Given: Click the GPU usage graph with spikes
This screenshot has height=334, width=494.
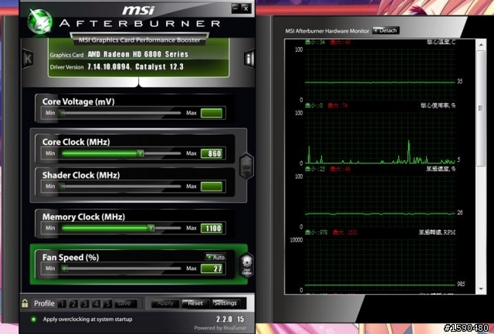Looking at the screenshot, I should click(380, 138).
